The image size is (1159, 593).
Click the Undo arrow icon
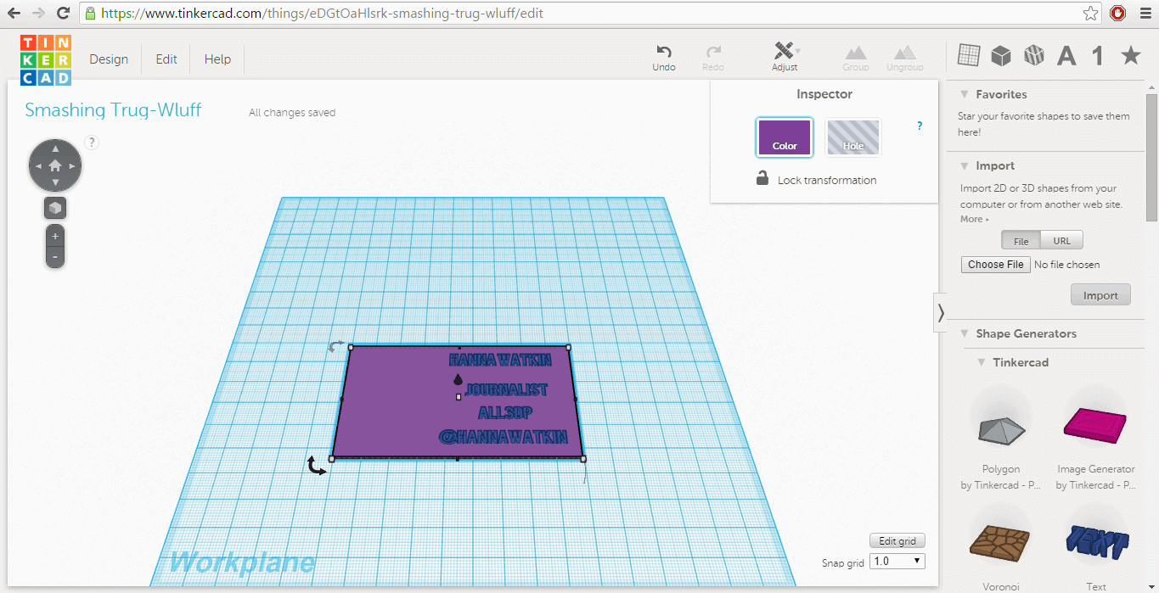point(664,52)
